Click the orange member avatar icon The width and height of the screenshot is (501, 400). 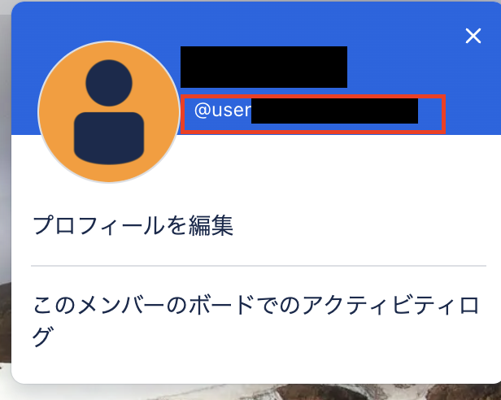click(109, 112)
